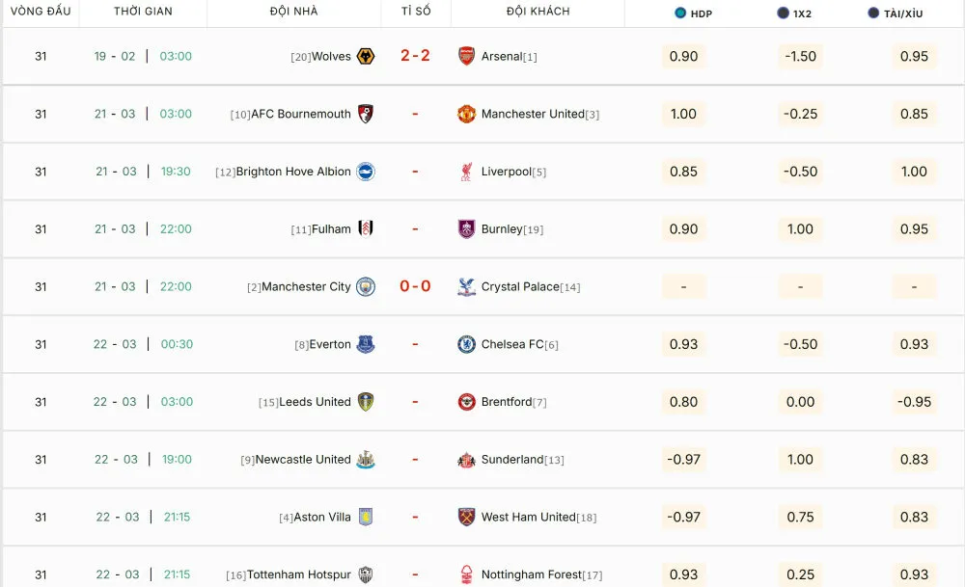Click the Everton club crest icon
This screenshot has width=965, height=587.
coord(366,344)
